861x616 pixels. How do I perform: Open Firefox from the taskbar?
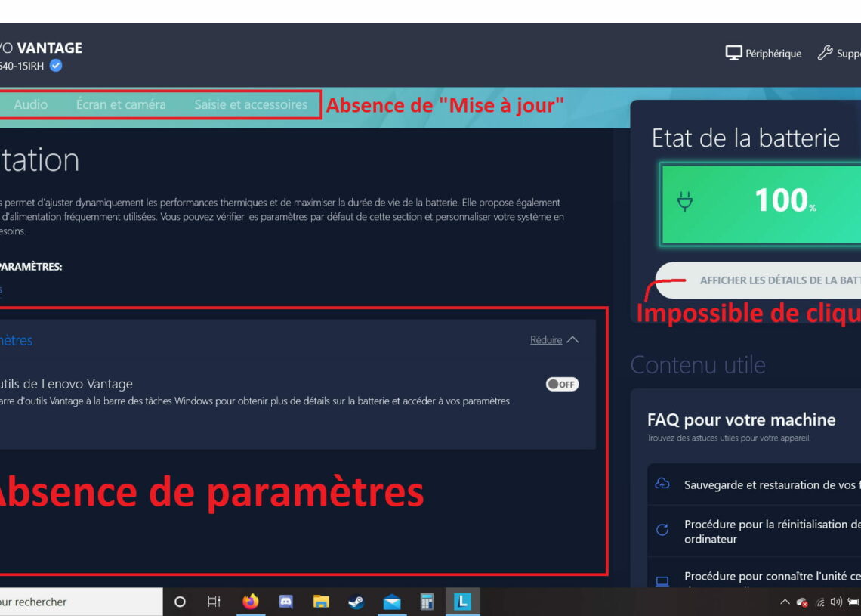coord(250,602)
